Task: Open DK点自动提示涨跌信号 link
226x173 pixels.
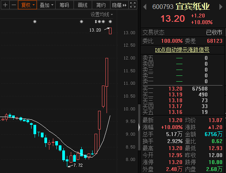Action: pos(182,50)
